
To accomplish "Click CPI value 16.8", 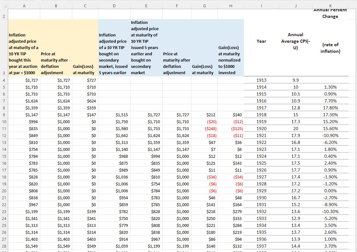I will click(295, 143).
